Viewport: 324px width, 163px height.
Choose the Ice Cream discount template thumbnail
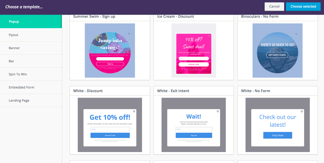(x=194, y=51)
